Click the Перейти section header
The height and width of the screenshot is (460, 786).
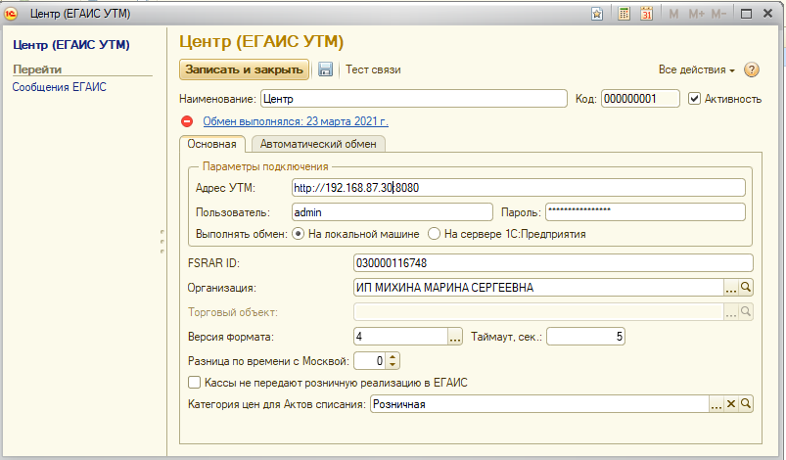[37, 69]
